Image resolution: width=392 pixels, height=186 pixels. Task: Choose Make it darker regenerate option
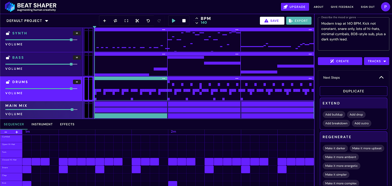tap(335, 148)
